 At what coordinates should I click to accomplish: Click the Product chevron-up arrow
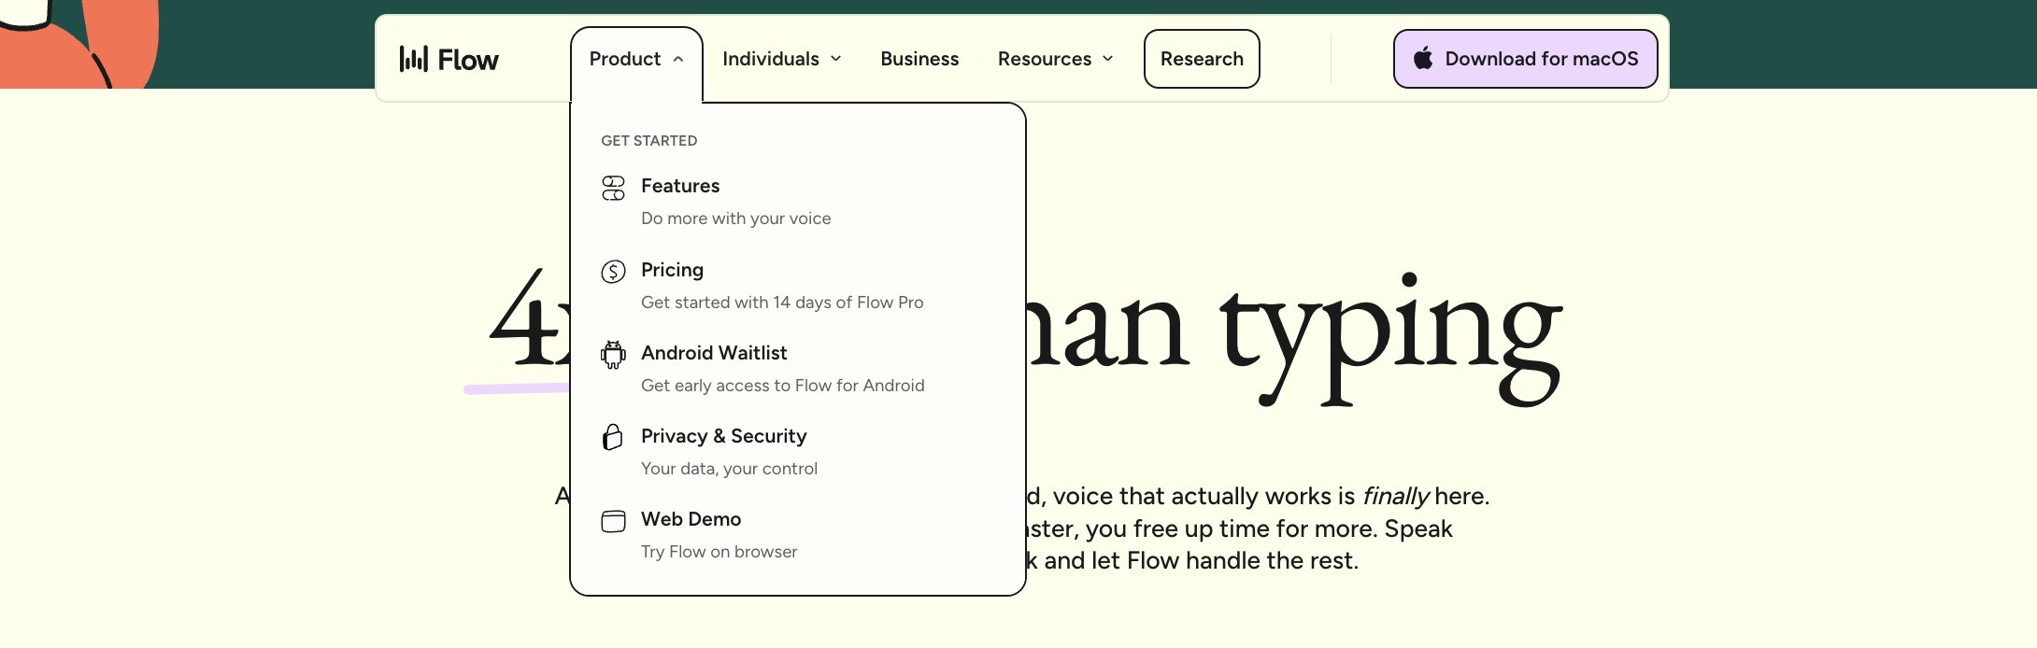(x=678, y=59)
